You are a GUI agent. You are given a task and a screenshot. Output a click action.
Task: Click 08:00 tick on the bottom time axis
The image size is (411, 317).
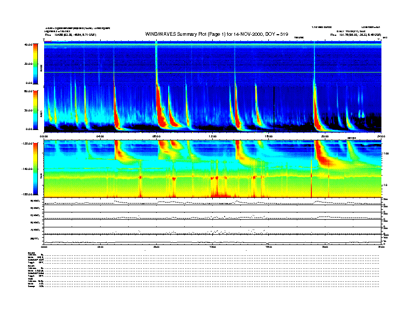tap(157, 247)
